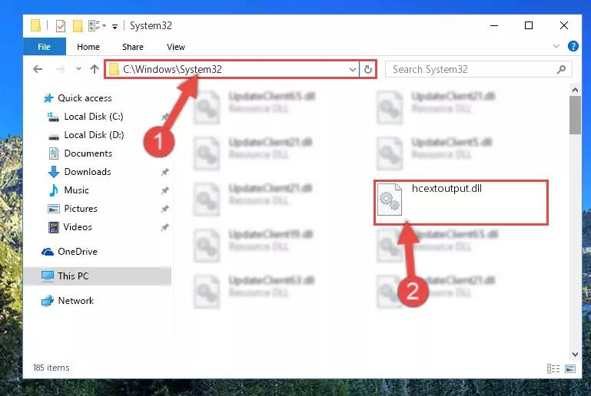Click the hcextoutput.dll gear file icon
The height and width of the screenshot is (396, 591).
pyautogui.click(x=390, y=199)
